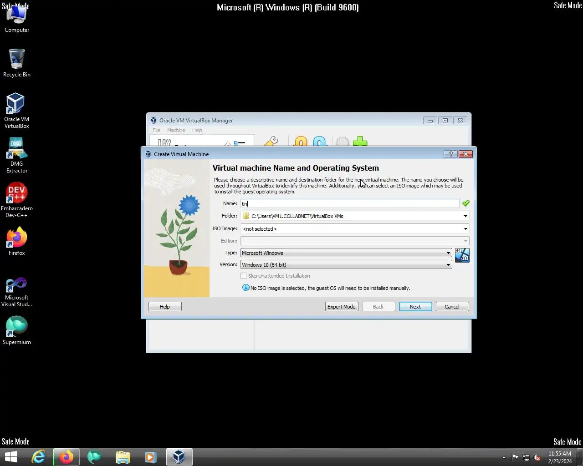Viewport: 583px width, 466px height.
Task: Maximize the VirtualBox Manager window
Action: (445, 121)
